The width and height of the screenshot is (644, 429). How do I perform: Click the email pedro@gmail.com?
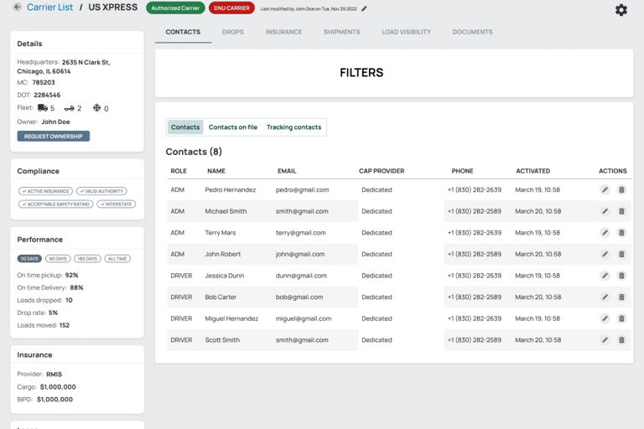302,189
